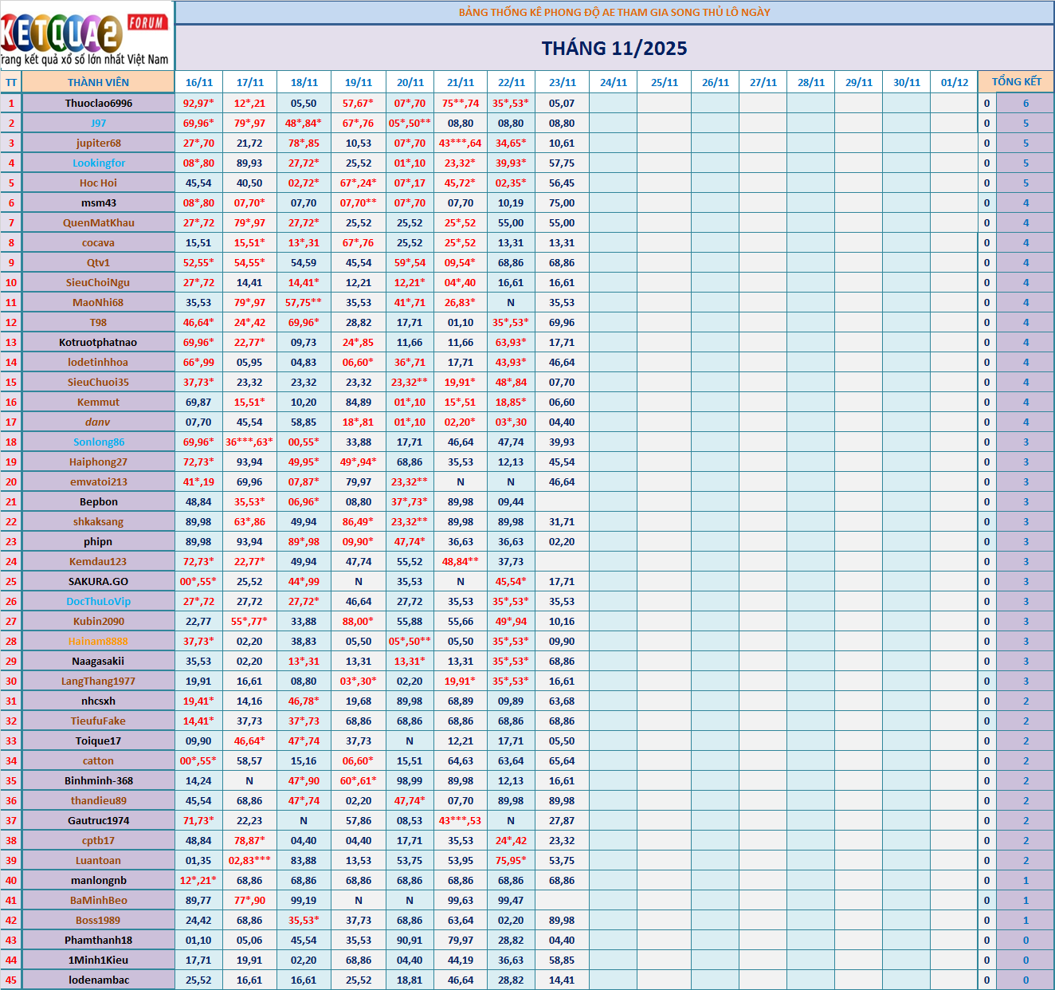Image resolution: width=1055 pixels, height=990 pixels.
Task: Select member Sonlong86
Action: coord(99,442)
